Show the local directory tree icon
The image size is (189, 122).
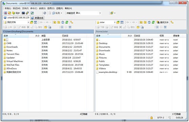pyautogui.click(x=72, y=22)
